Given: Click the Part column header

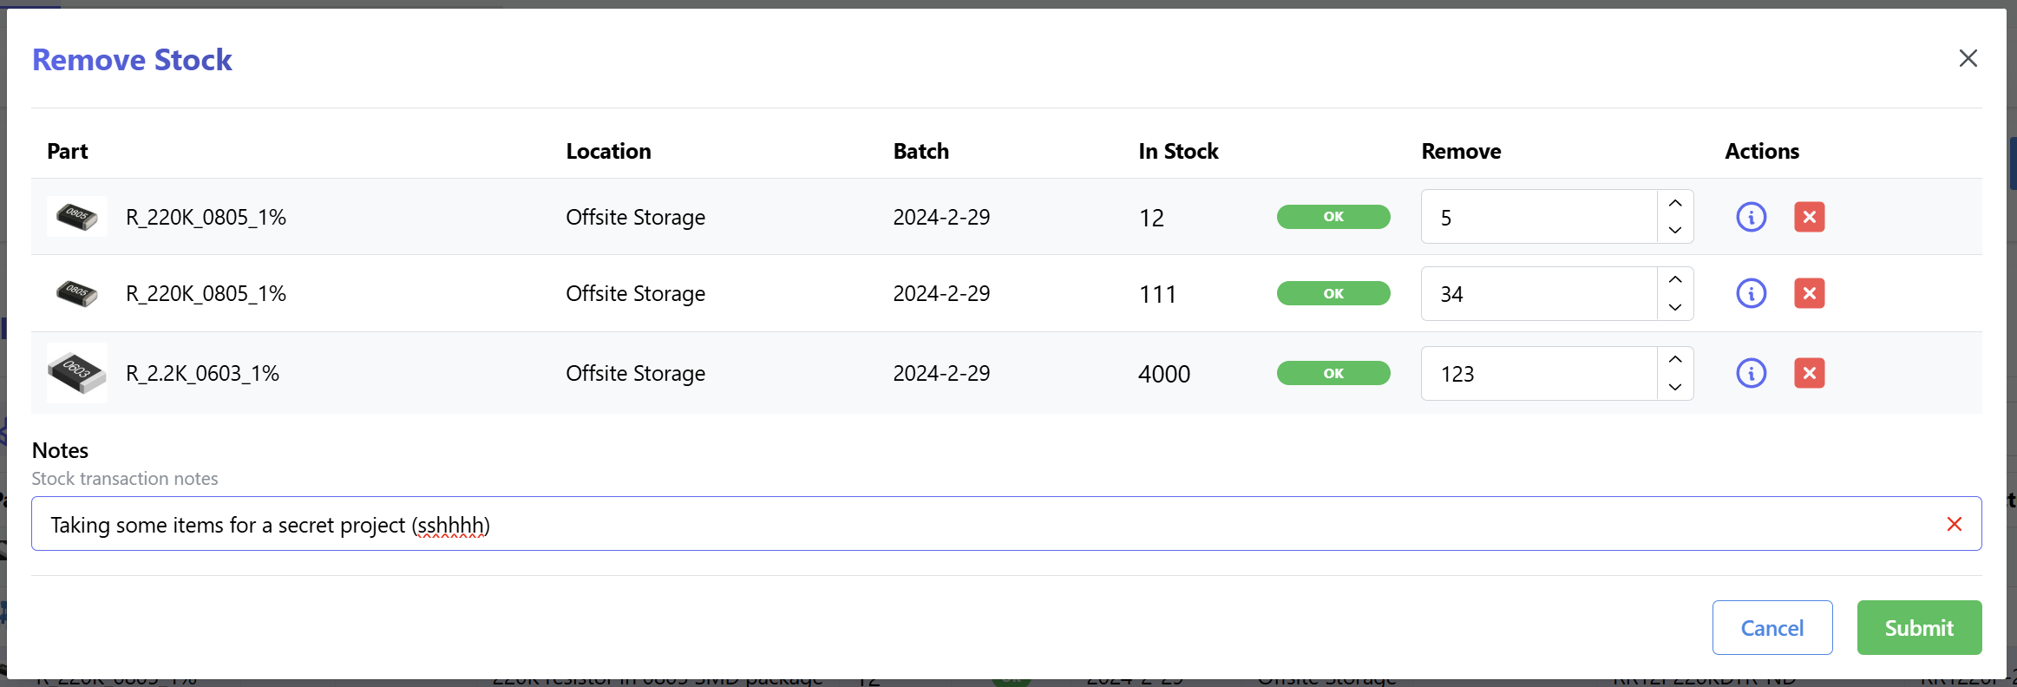Looking at the screenshot, I should tap(68, 151).
